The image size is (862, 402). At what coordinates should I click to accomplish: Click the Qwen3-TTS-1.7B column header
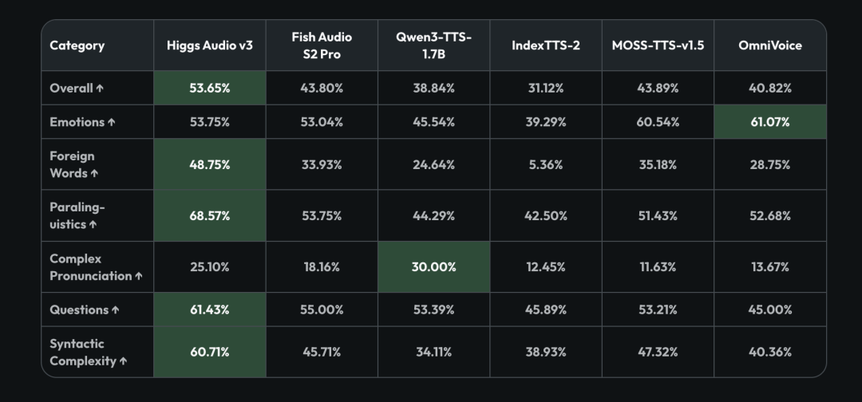click(433, 45)
